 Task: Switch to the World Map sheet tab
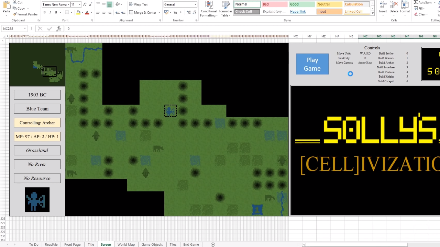[x=126, y=244]
